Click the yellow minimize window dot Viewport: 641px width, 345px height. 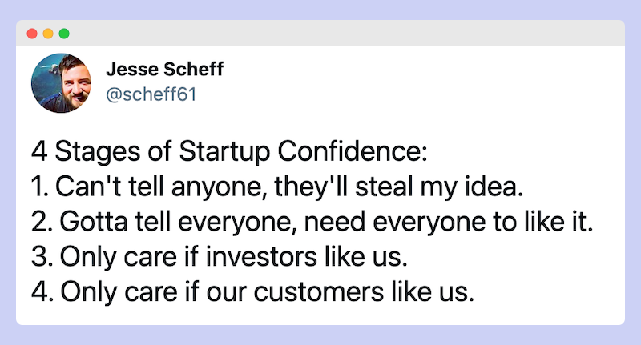point(48,34)
